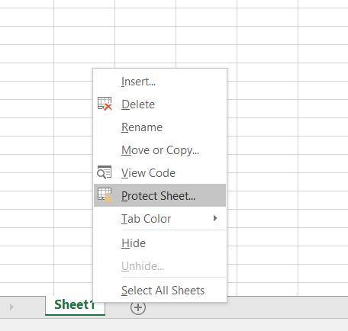The height and width of the screenshot is (331, 348).
Task: Click the Delete sheet icon with red X
Action: (105, 104)
